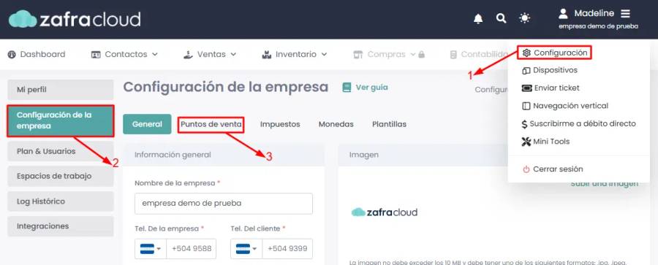Viewport: 658px width, 265px height.
Task: Click the +504 9399 client phone field
Action: (287, 249)
